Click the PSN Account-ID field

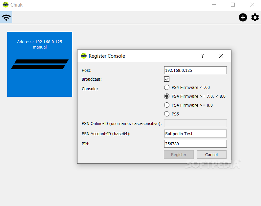click(195, 134)
